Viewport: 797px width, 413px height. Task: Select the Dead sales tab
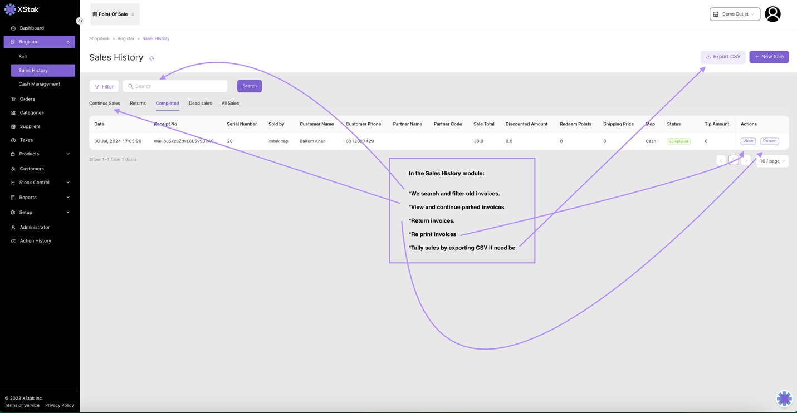pyautogui.click(x=200, y=104)
